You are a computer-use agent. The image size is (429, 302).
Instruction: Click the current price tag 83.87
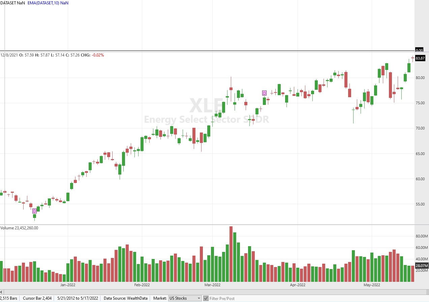(420, 58)
